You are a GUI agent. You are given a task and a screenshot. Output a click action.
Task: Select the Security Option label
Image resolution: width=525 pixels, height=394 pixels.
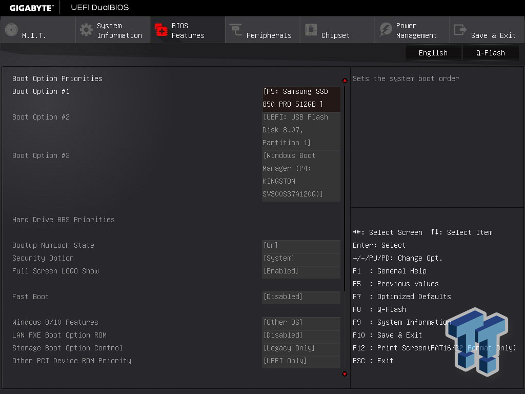[x=43, y=259]
